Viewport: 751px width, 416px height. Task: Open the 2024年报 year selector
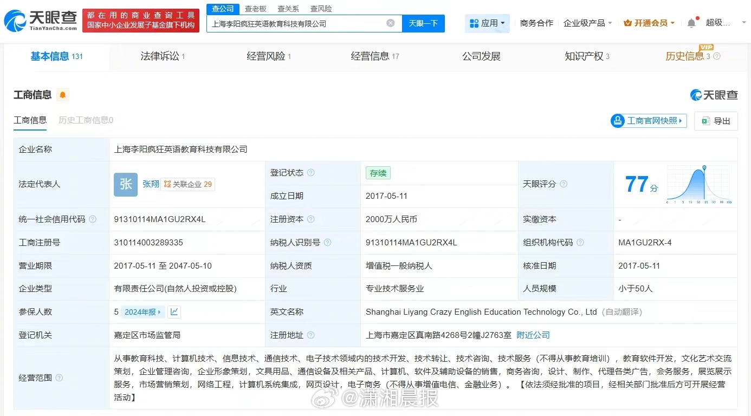tap(143, 312)
